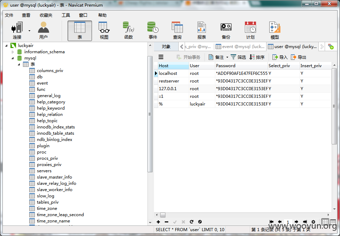The width and height of the screenshot is (340, 236).
Task: Select the restserver host cell
Action: coord(173,81)
